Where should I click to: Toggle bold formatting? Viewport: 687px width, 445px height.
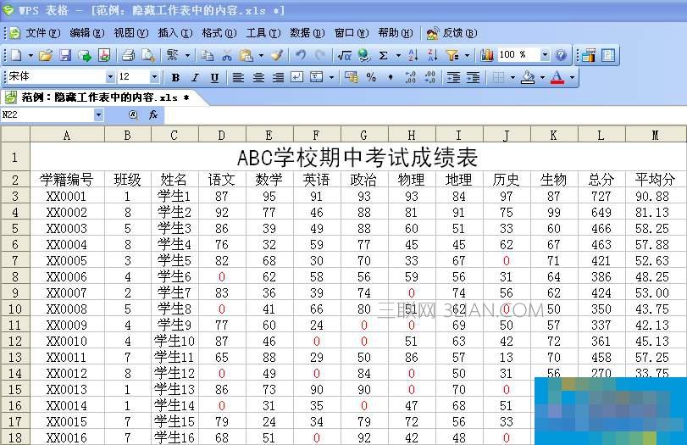[175, 77]
